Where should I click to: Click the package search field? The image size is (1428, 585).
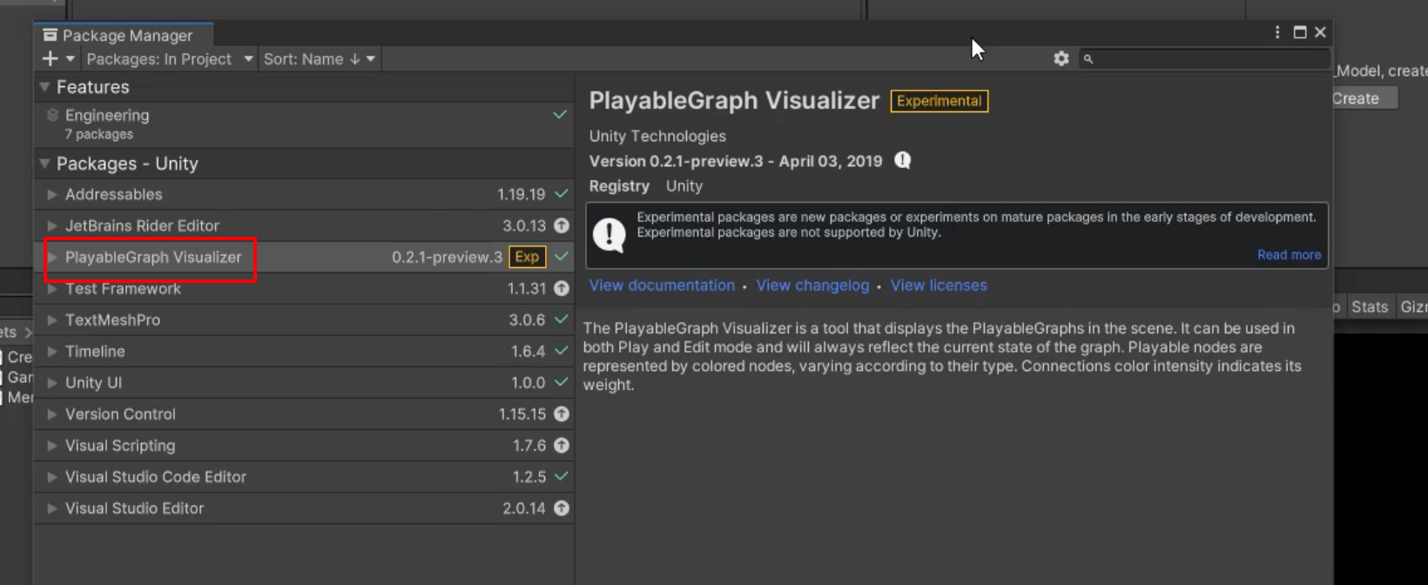1205,58
